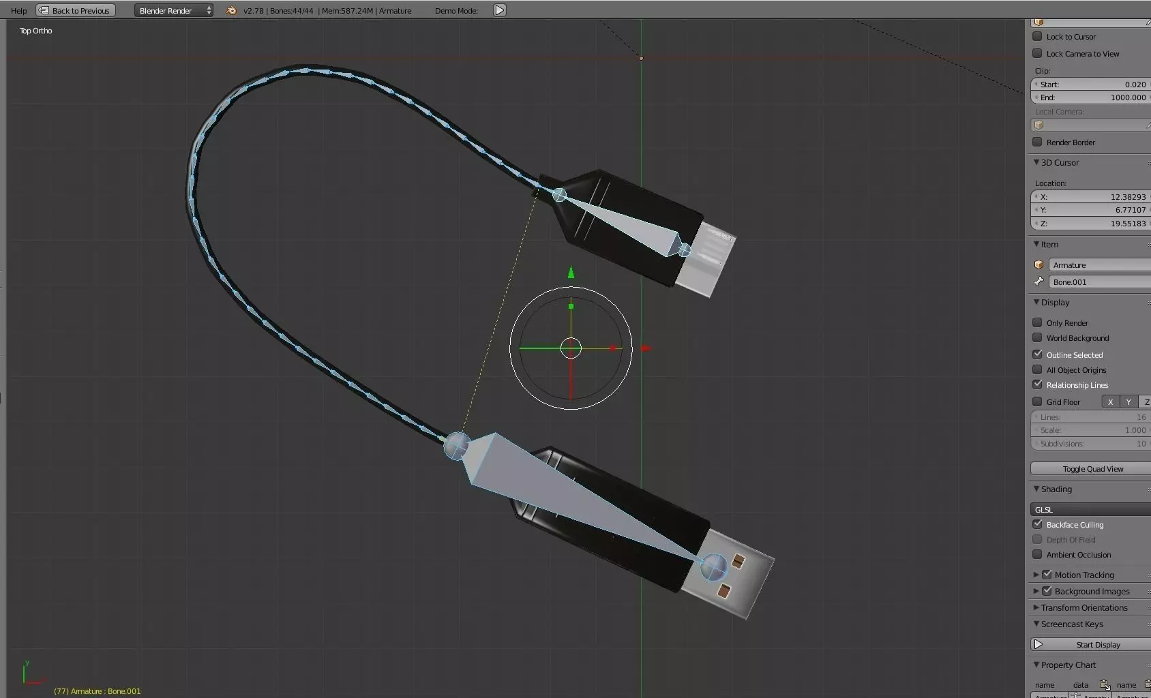Click the Local Camera object cube icon

click(x=1039, y=125)
